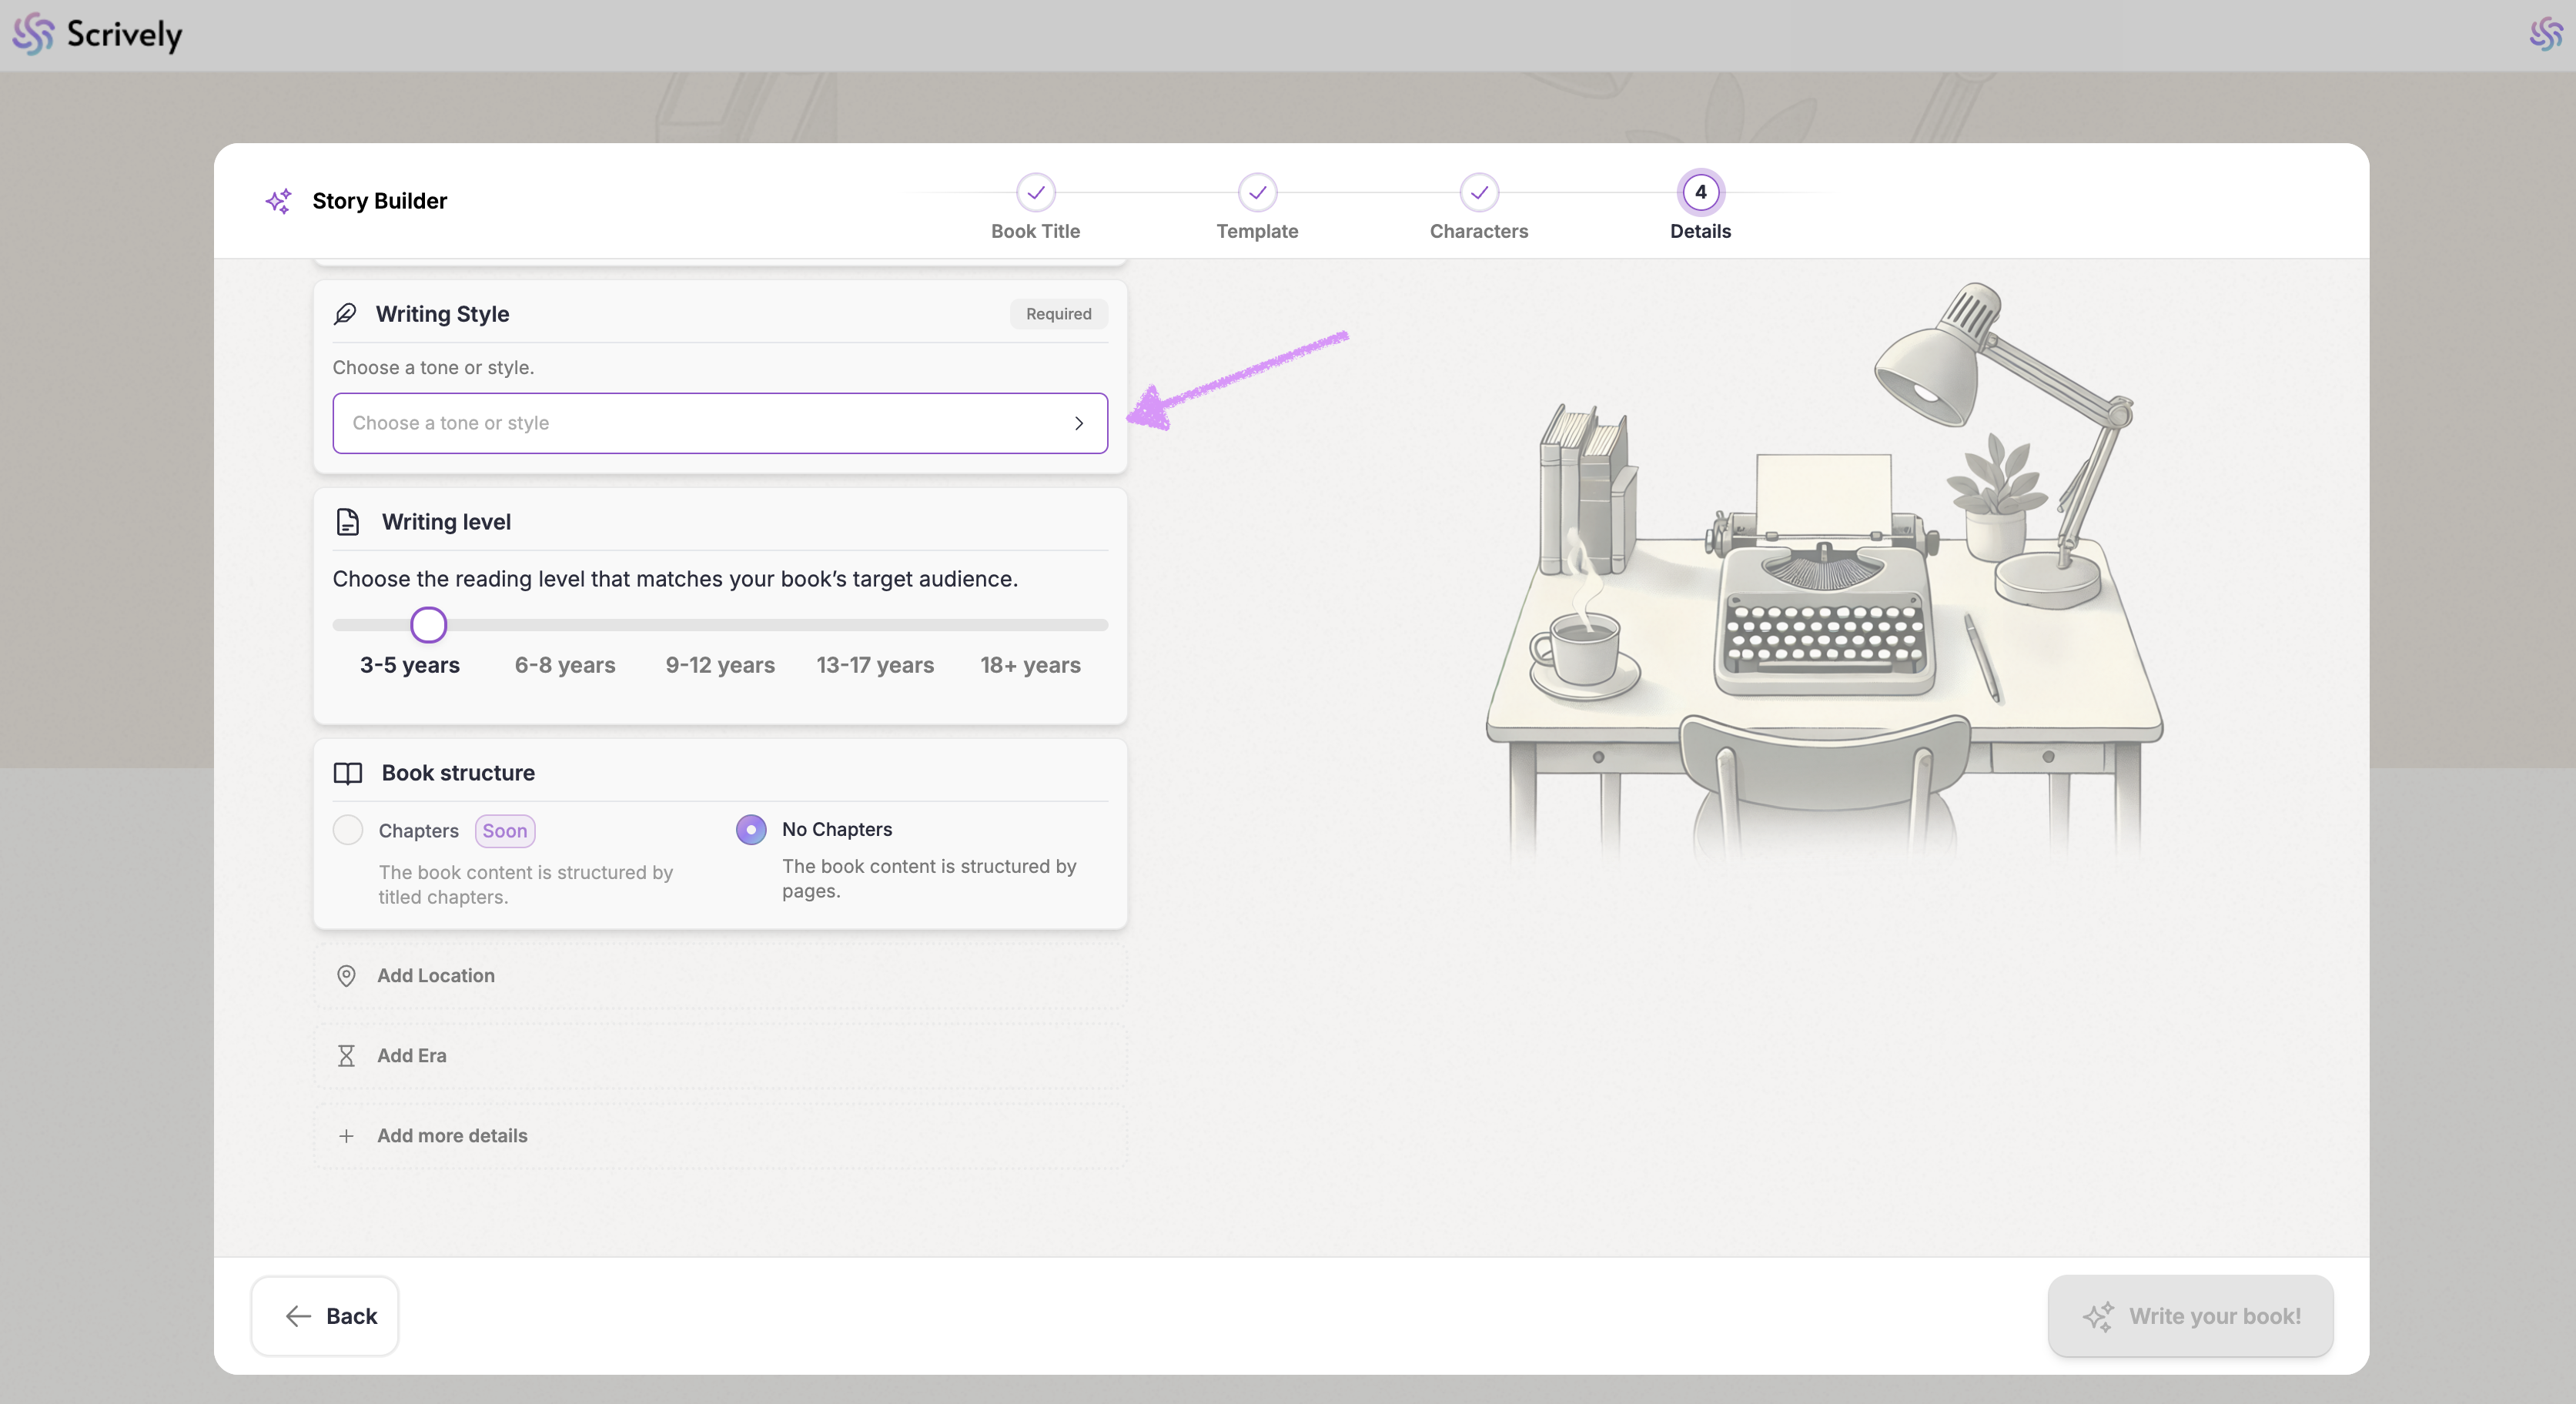The width and height of the screenshot is (2576, 1404).
Task: Click the writing level slider handle
Action: (428, 625)
